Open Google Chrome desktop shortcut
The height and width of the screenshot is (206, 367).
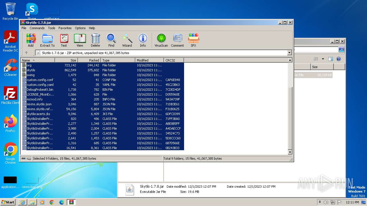(10, 153)
